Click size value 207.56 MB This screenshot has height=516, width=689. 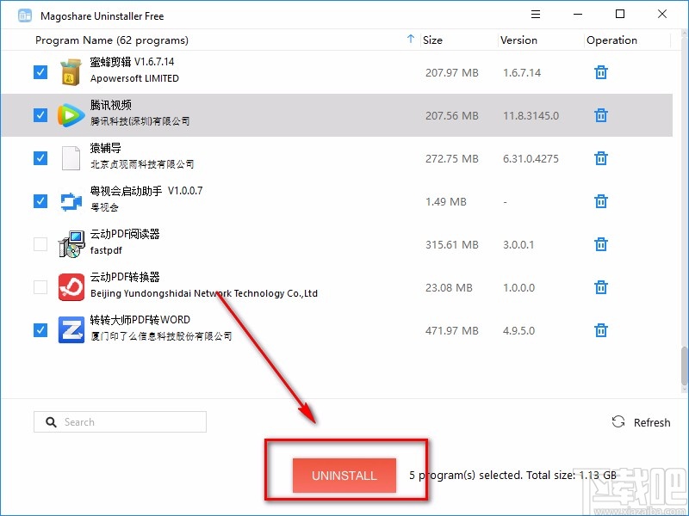pos(451,116)
